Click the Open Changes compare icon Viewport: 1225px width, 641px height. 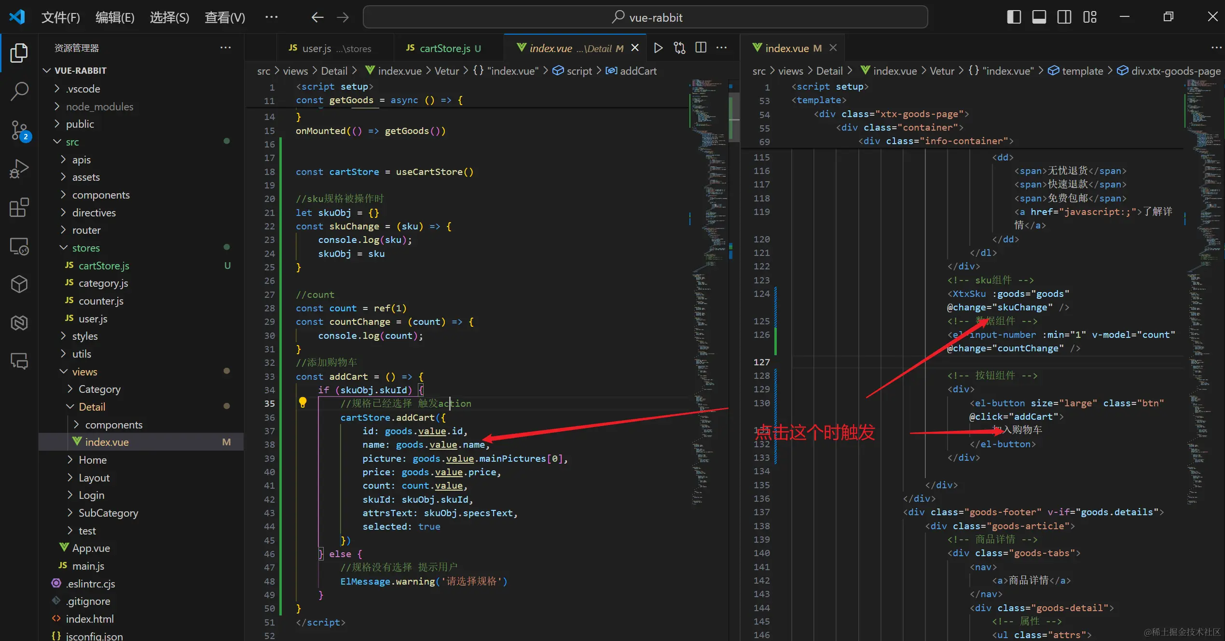pyautogui.click(x=679, y=48)
